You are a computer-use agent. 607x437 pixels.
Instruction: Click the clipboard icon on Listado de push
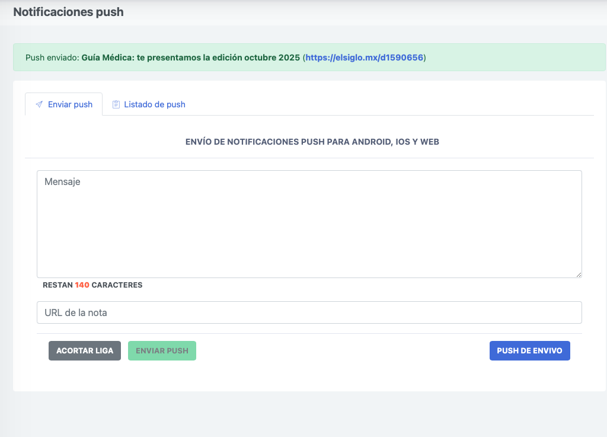(x=116, y=104)
